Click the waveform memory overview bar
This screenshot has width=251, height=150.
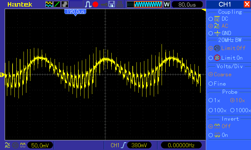[144, 4]
